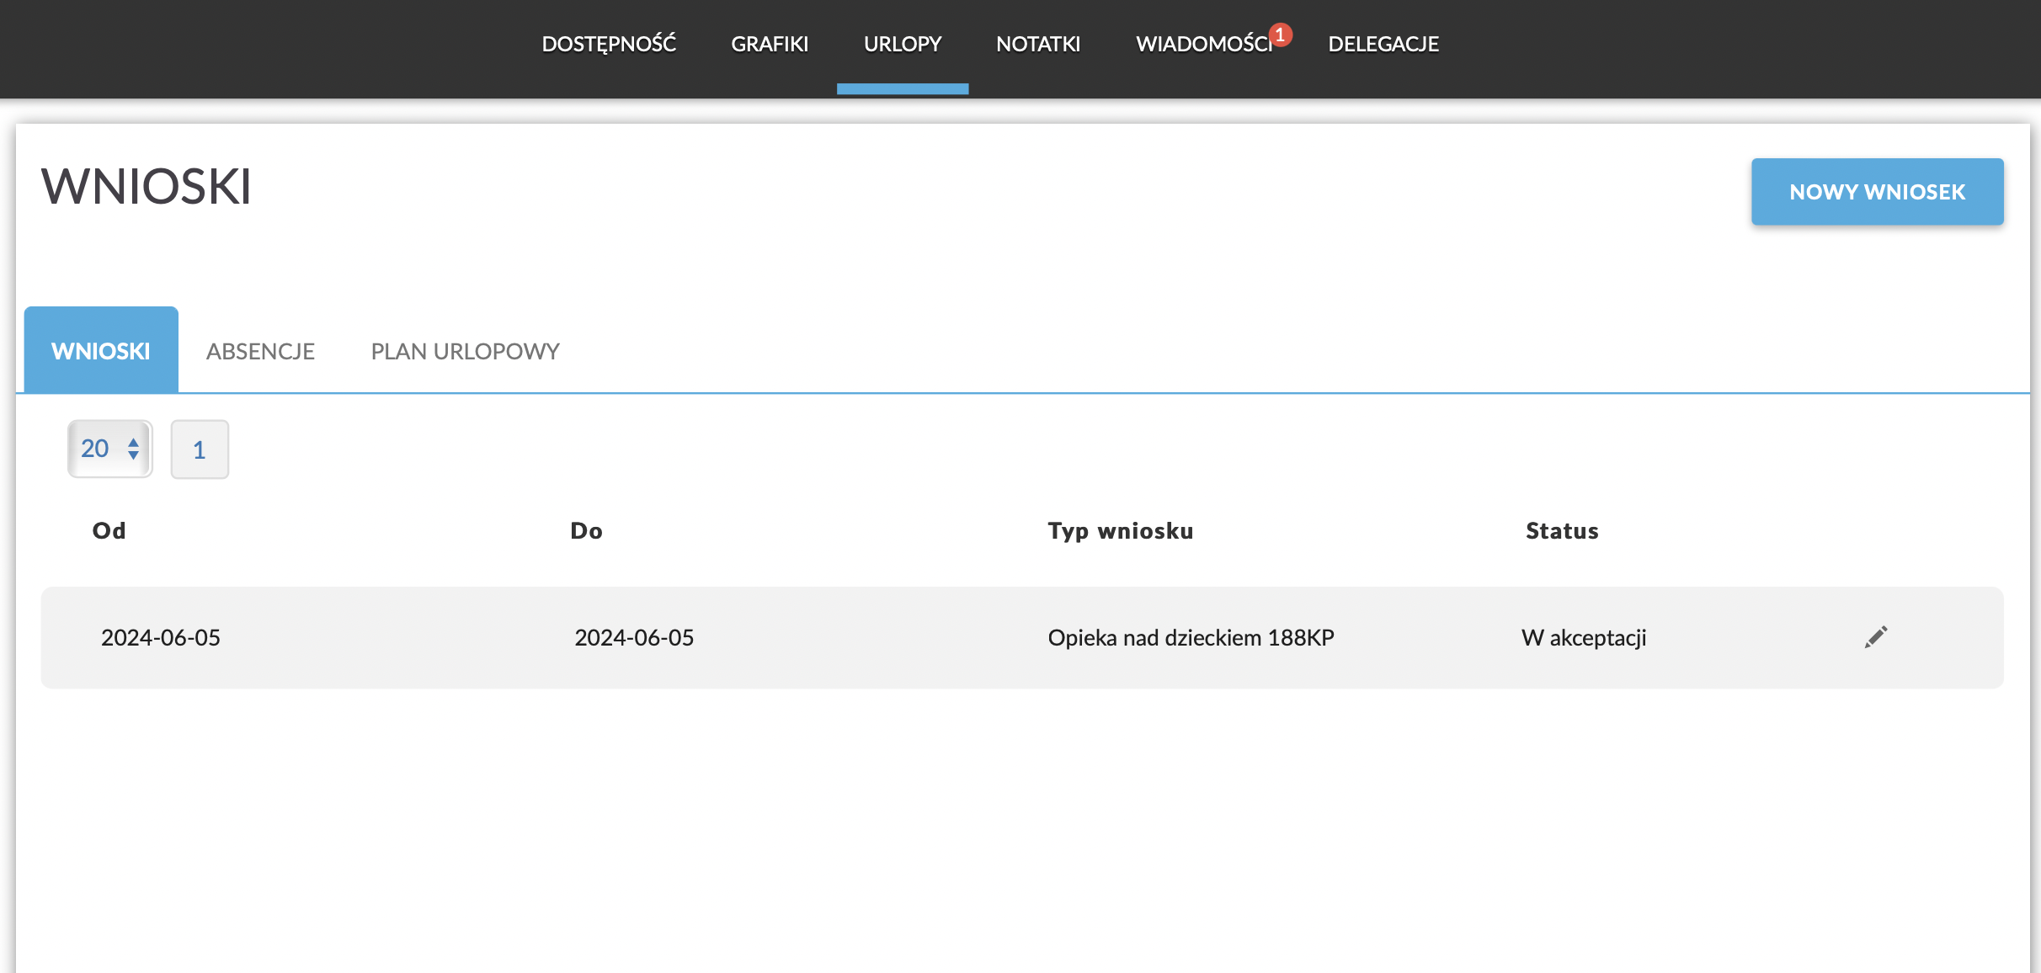
Task: Go to GRAFIKI menu item
Action: [x=769, y=44]
